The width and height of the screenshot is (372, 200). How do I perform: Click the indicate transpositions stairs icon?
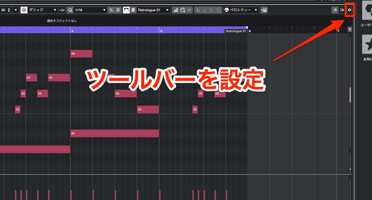coord(176,10)
